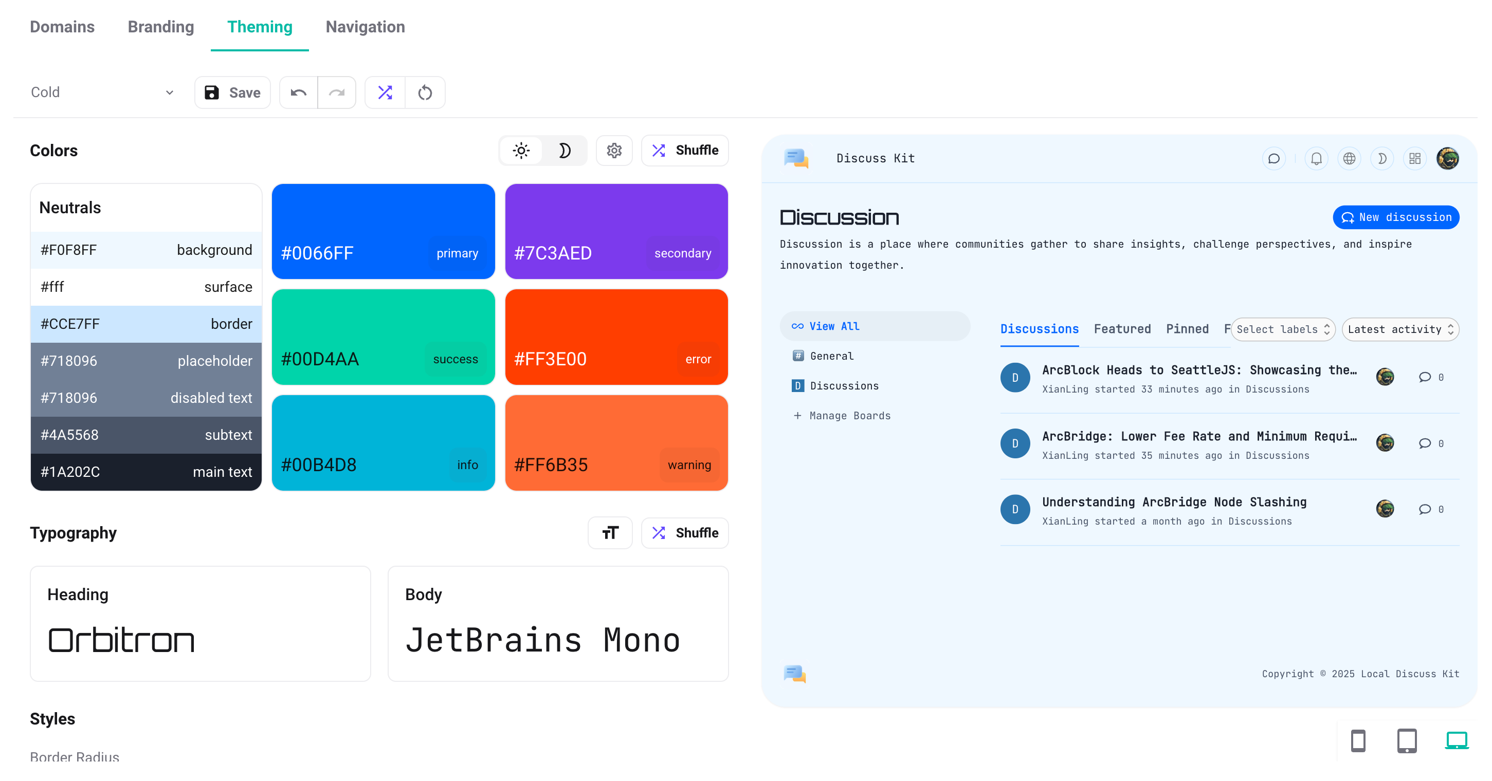Open the Latest activity sort dropdown

tap(1400, 329)
